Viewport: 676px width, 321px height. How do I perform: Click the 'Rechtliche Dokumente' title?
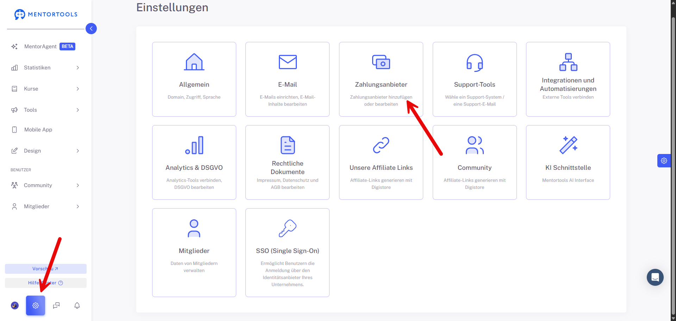pyautogui.click(x=288, y=168)
